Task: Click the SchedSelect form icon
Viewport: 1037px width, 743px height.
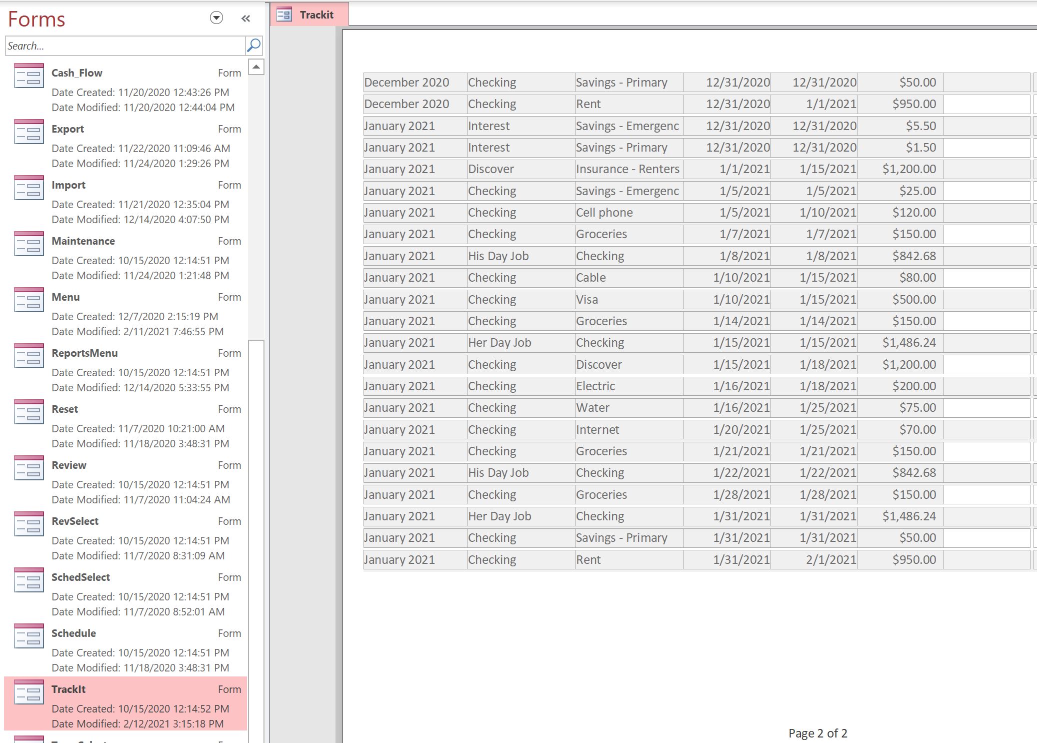Action: pos(29,580)
